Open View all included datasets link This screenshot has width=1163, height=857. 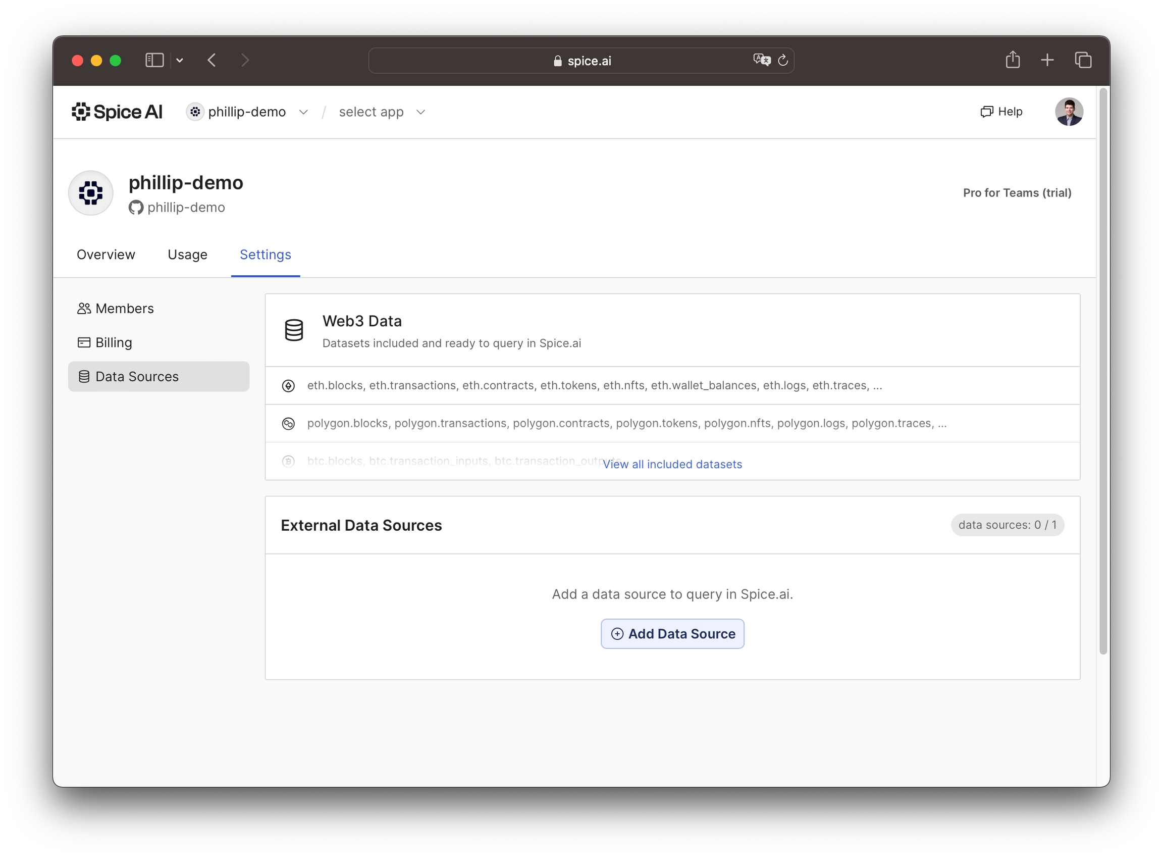[672, 464]
